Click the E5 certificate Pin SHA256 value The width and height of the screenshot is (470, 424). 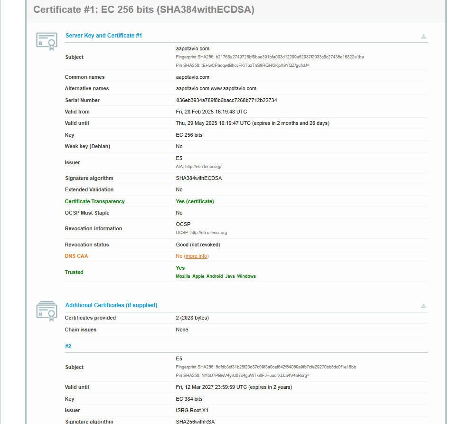(243, 376)
